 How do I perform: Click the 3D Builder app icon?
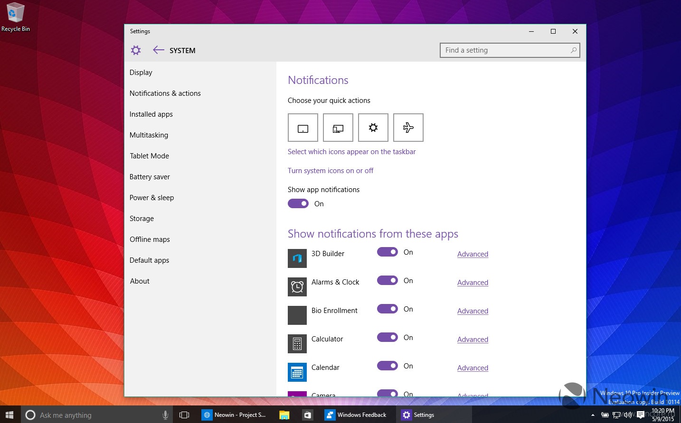pos(297,258)
